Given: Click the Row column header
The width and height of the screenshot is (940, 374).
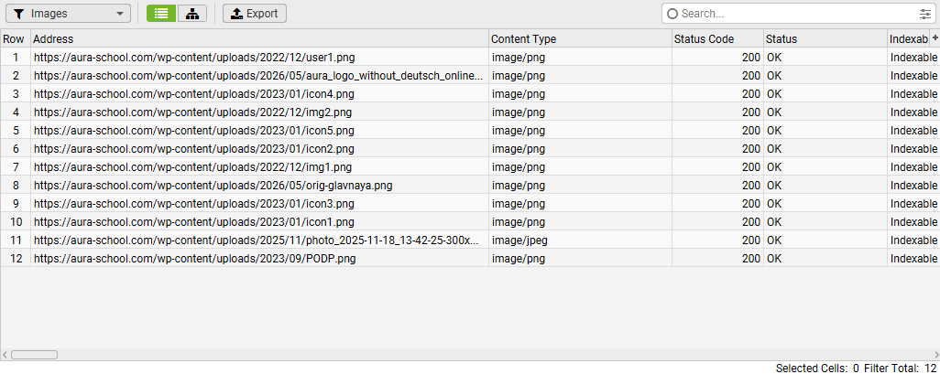Looking at the screenshot, I should pos(15,39).
